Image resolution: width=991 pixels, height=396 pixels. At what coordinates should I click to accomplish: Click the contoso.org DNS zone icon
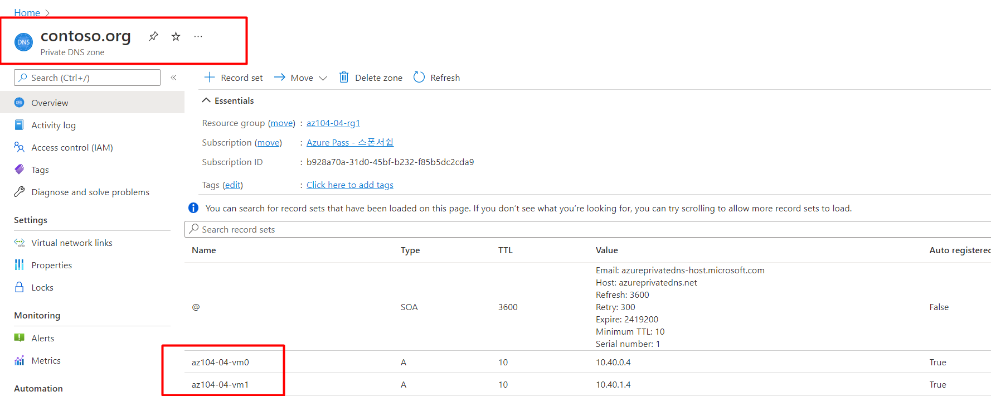(23, 42)
